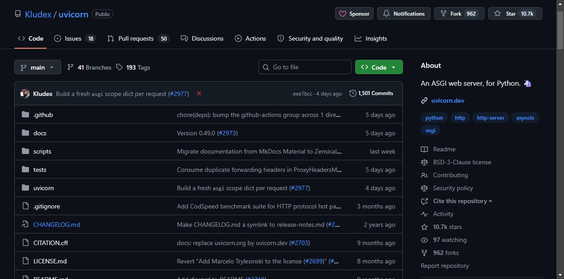The image size is (564, 279).
Task: Expand the main branch dropdown
Action: (37, 67)
